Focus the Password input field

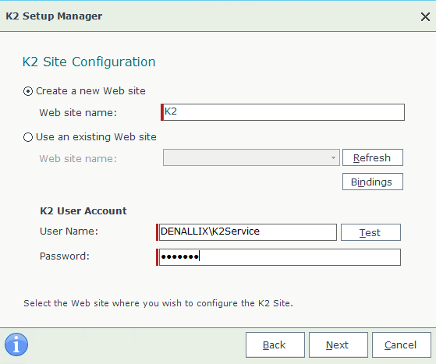[278, 257]
